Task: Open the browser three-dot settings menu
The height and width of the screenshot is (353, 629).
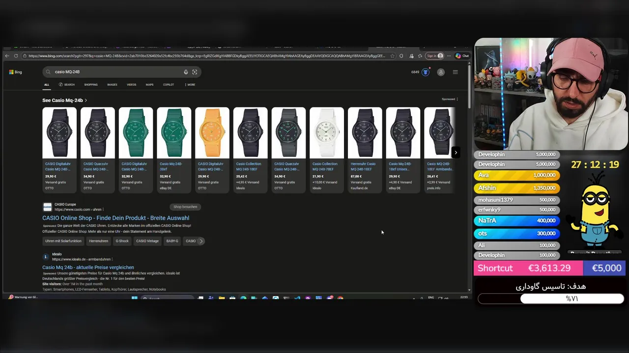Action: [x=449, y=56]
